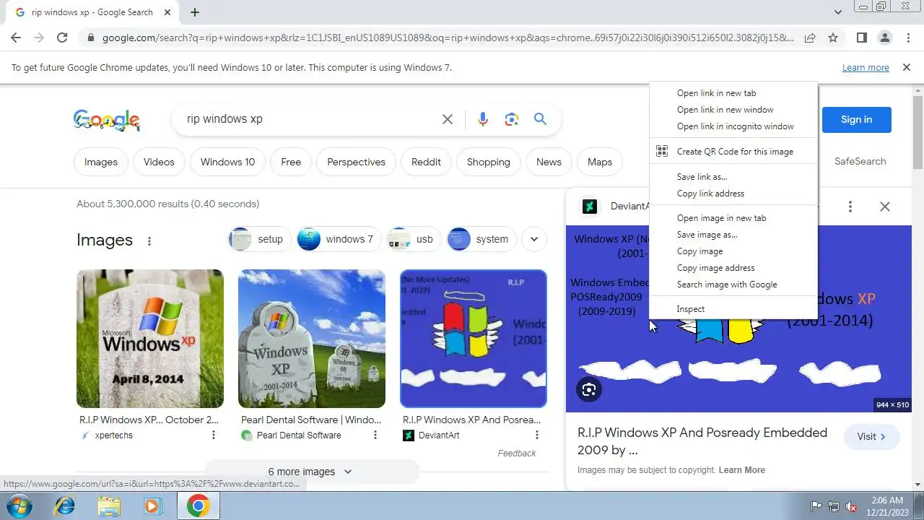Choose Open image in new tab
The image size is (924, 520).
(733, 218)
